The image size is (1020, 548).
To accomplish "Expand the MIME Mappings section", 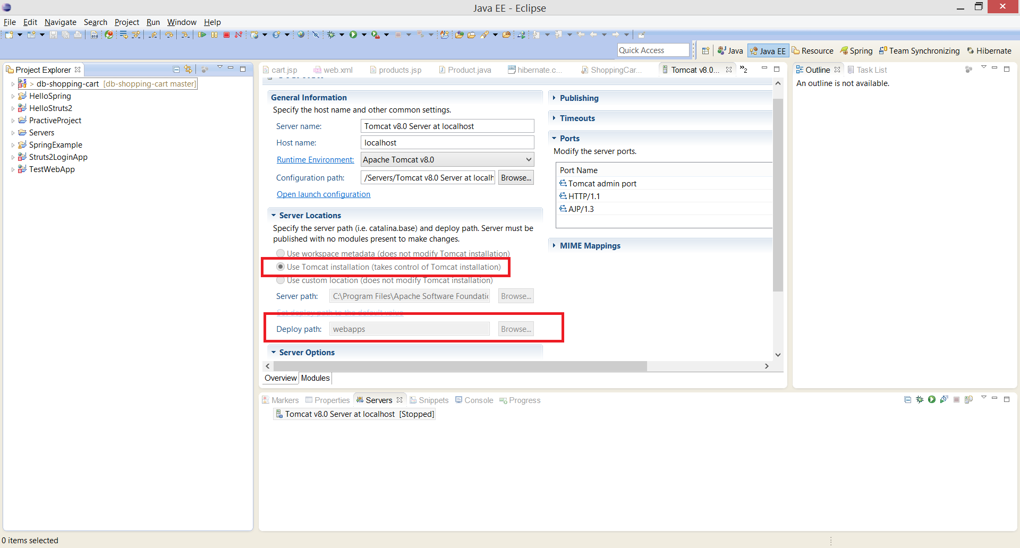I will [554, 245].
